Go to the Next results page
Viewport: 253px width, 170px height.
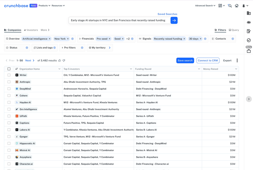(x=30, y=60)
